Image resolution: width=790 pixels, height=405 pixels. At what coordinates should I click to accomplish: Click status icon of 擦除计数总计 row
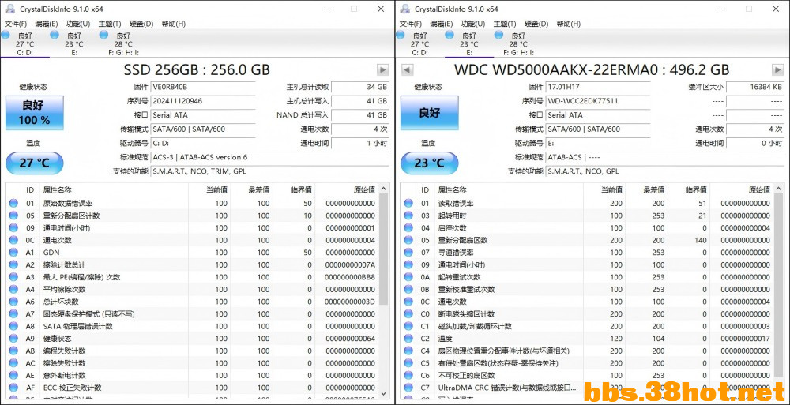[13, 265]
